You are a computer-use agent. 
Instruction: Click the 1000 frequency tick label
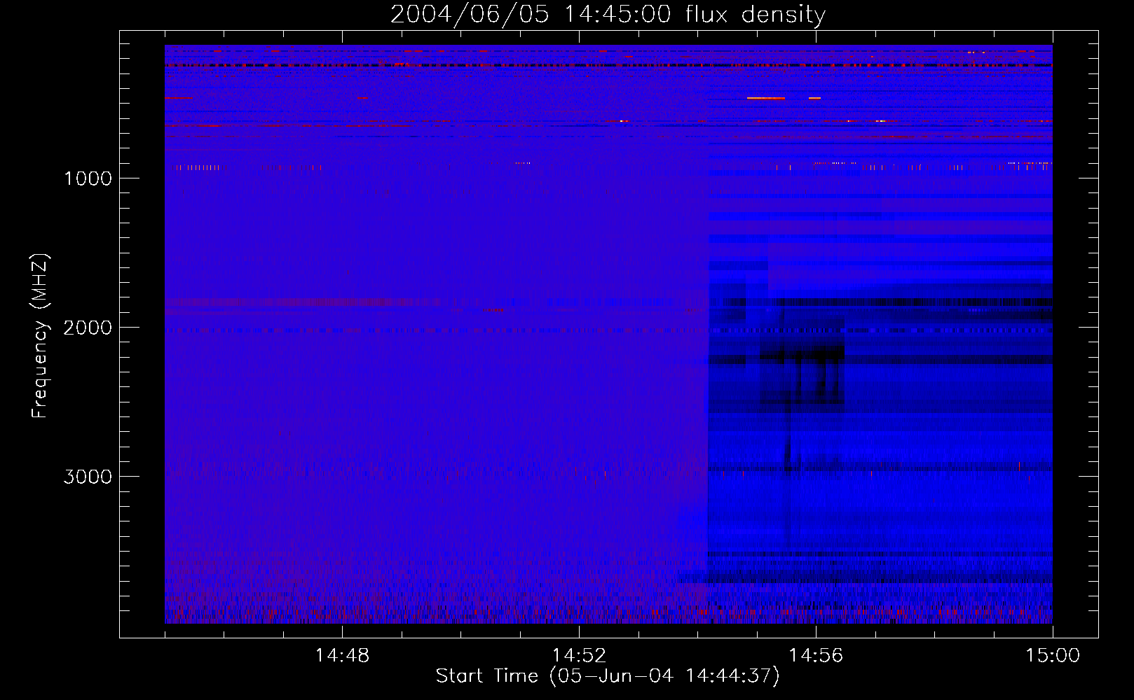tap(88, 178)
